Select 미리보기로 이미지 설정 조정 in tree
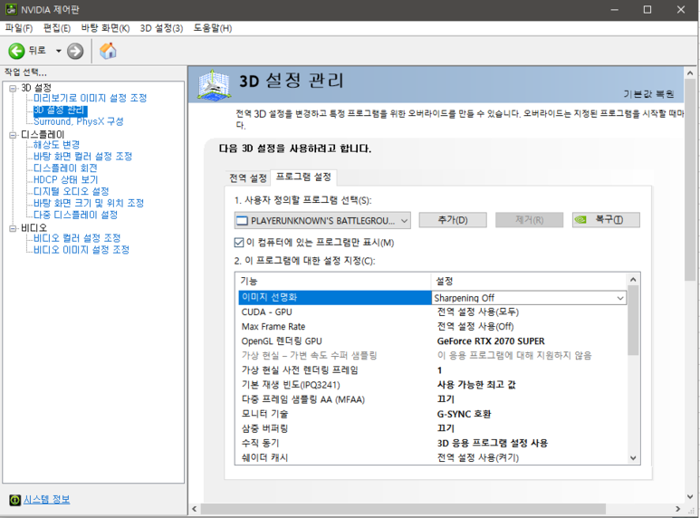 [x=91, y=98]
